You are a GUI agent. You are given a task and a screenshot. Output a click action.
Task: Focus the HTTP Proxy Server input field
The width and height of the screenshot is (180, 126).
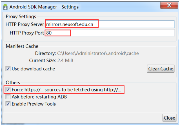pyautogui.click(x=110, y=24)
